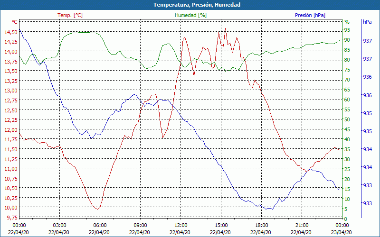Click the '13,75' temperature axis tick
The width and height of the screenshot is (380, 237).
[10, 61]
